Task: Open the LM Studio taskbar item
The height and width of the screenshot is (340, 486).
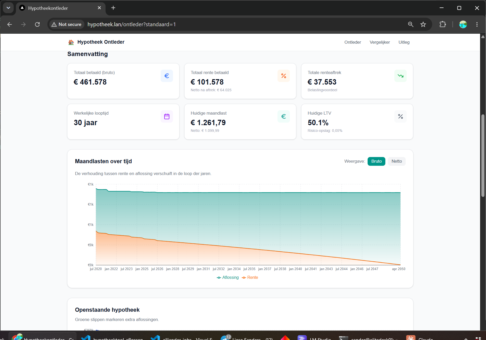Action: point(314,337)
